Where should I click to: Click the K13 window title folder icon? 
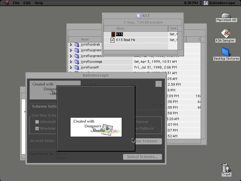139,16
